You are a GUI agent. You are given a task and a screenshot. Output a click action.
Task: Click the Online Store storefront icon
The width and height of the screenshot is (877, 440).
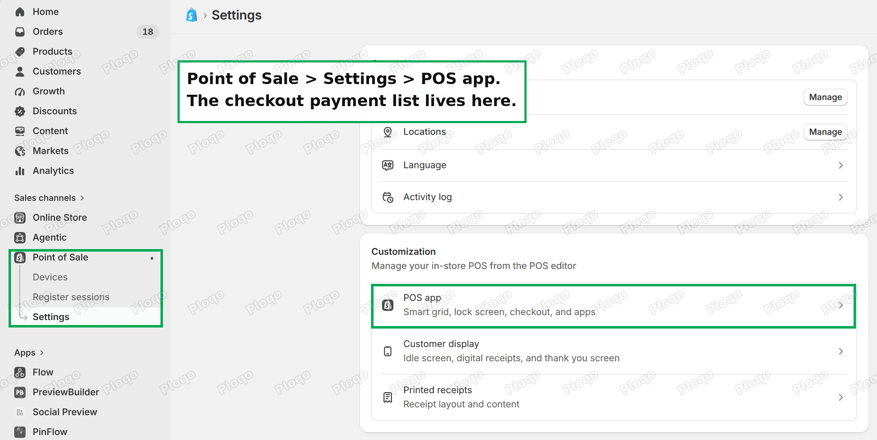(x=20, y=218)
